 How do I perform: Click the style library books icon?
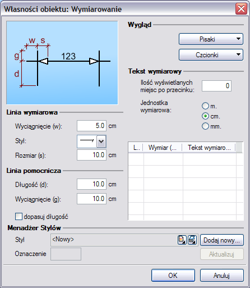[x=192, y=240]
